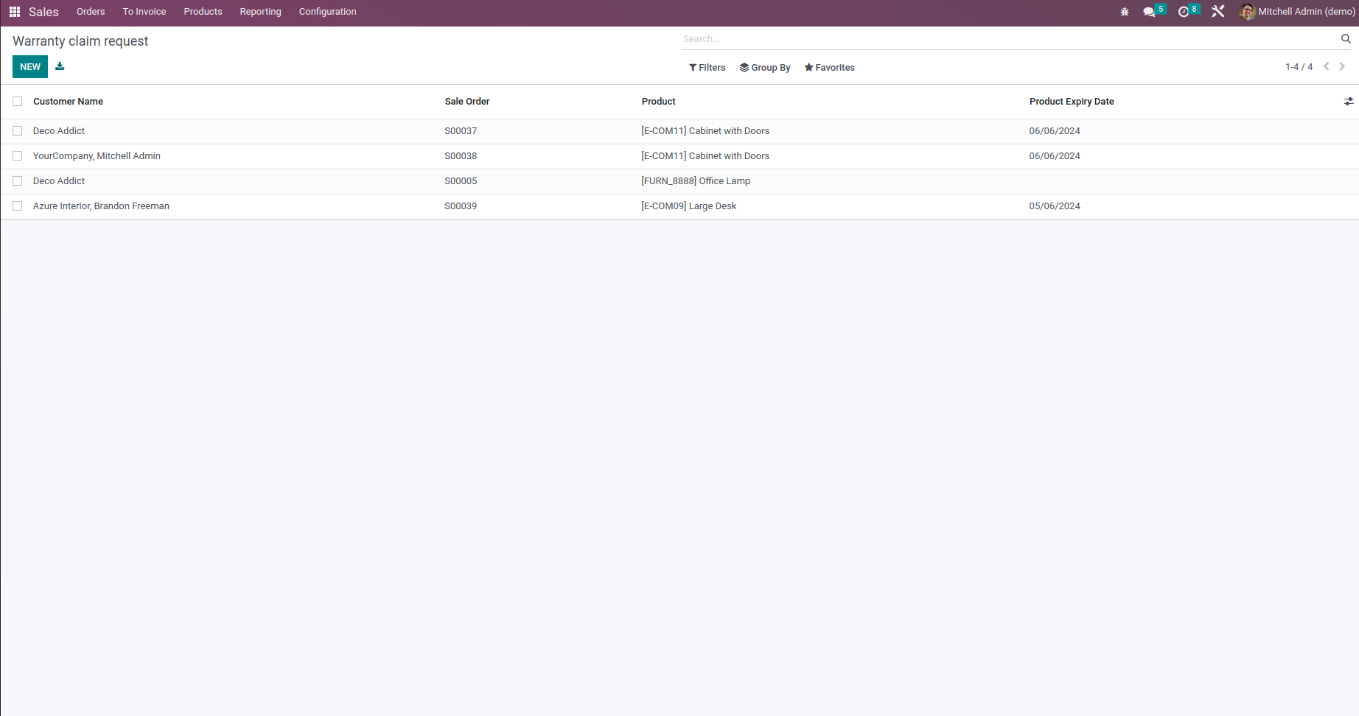
Task: Open the Configuration menu
Action: (x=327, y=12)
